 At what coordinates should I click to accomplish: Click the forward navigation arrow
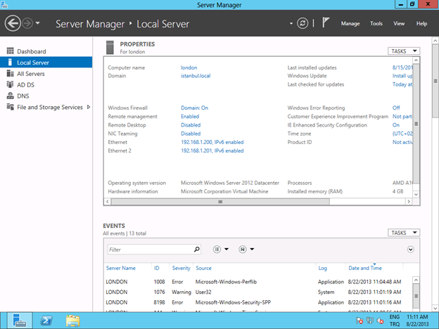click(27, 23)
